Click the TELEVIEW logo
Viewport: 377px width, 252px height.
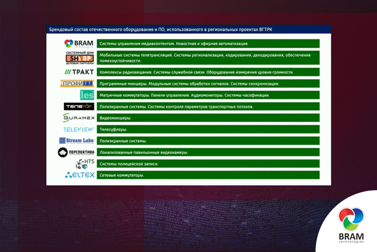(79, 129)
